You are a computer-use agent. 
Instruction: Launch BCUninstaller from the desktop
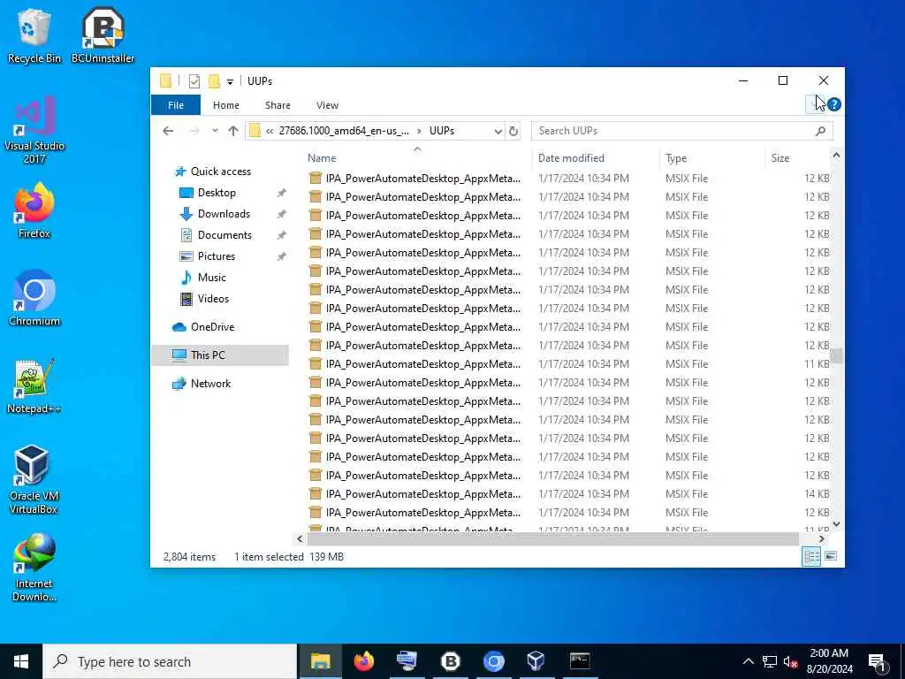click(103, 35)
